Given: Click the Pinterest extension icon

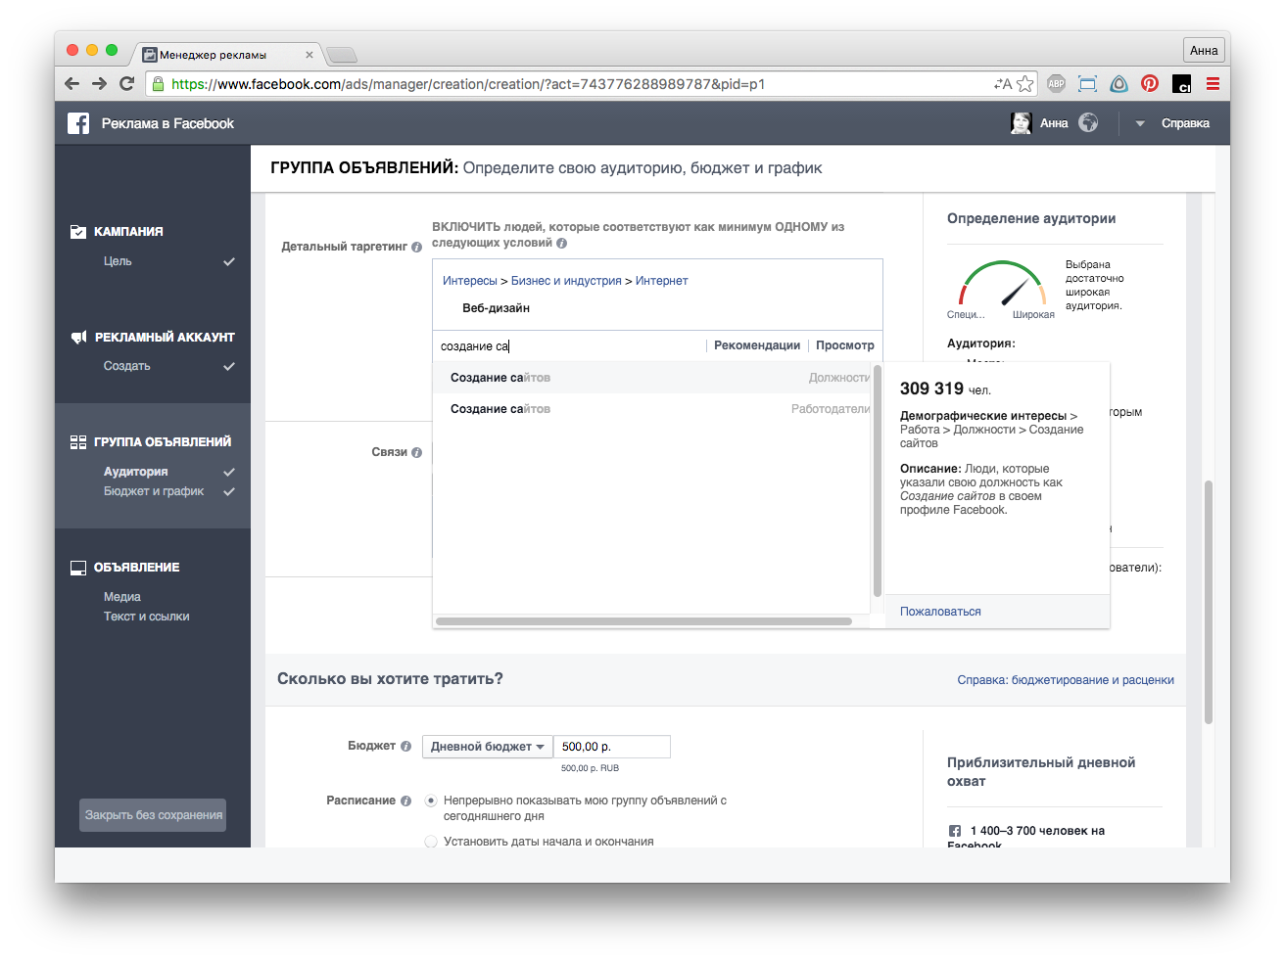Looking at the screenshot, I should (x=1150, y=84).
